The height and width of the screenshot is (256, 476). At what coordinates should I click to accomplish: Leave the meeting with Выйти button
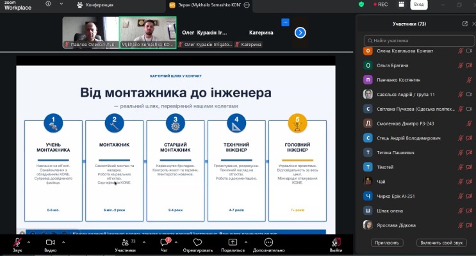336,244
